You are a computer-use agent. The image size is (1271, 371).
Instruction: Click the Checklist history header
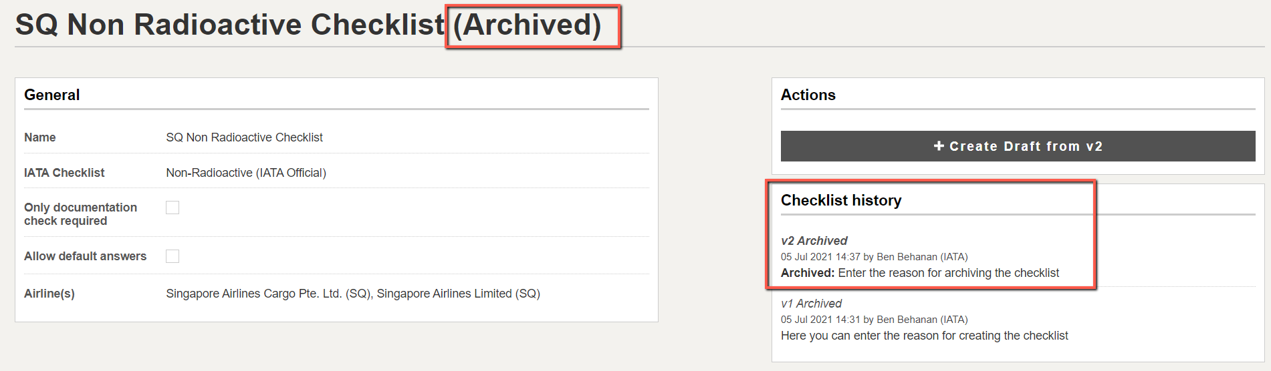(841, 200)
